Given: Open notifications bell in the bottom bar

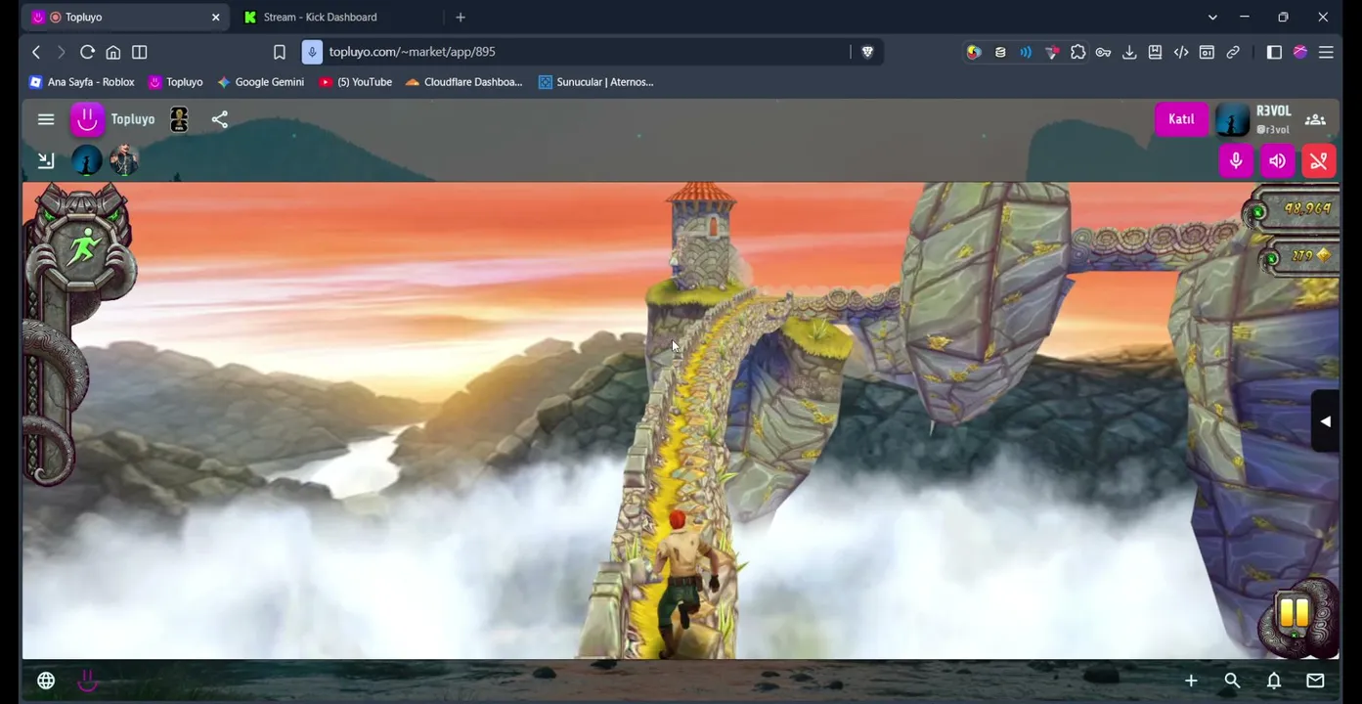Looking at the screenshot, I should [x=1274, y=681].
